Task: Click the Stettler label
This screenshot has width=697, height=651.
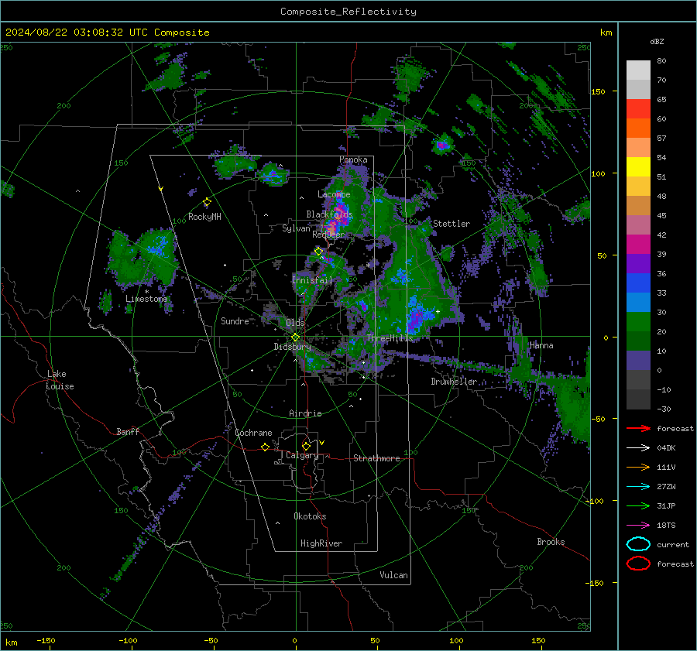Action: (x=452, y=224)
